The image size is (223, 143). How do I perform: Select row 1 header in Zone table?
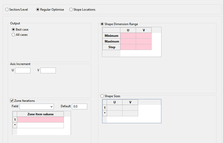[15, 120]
